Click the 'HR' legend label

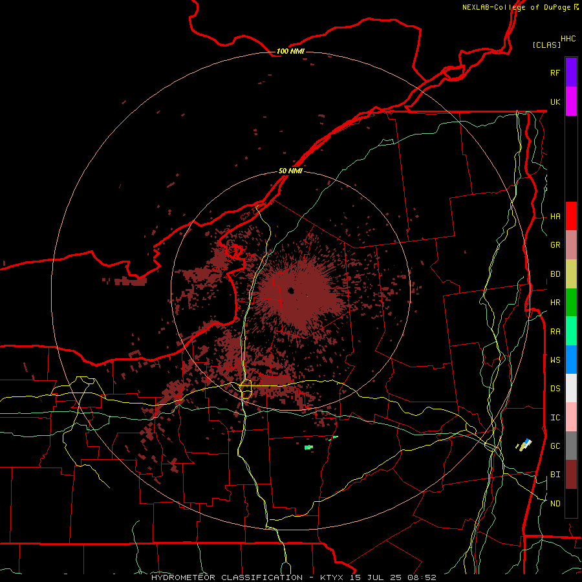(x=555, y=303)
